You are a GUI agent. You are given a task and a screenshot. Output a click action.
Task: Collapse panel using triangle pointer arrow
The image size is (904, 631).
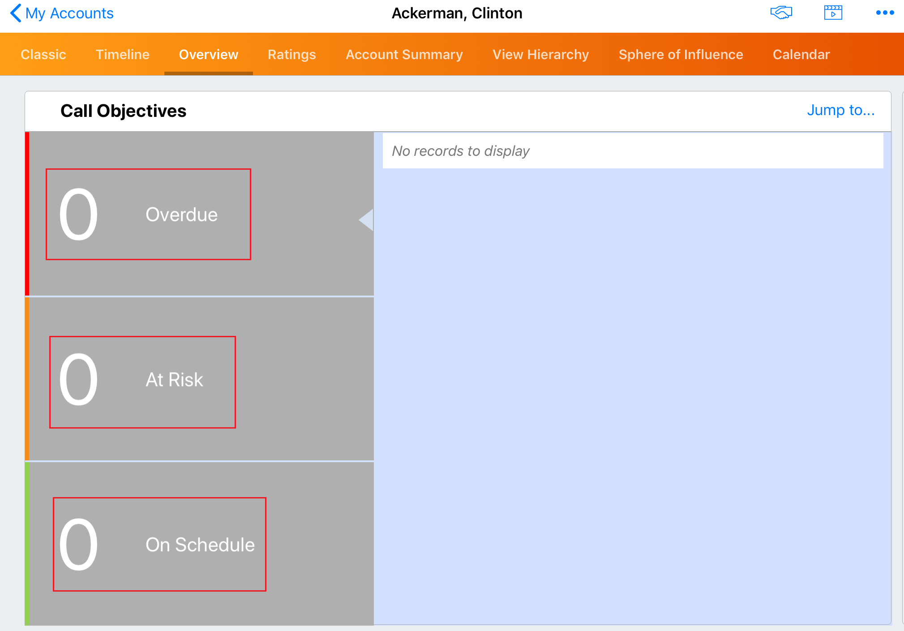pos(367,220)
